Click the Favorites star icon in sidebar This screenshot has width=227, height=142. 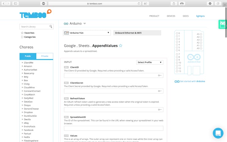pyautogui.click(x=22, y=33)
